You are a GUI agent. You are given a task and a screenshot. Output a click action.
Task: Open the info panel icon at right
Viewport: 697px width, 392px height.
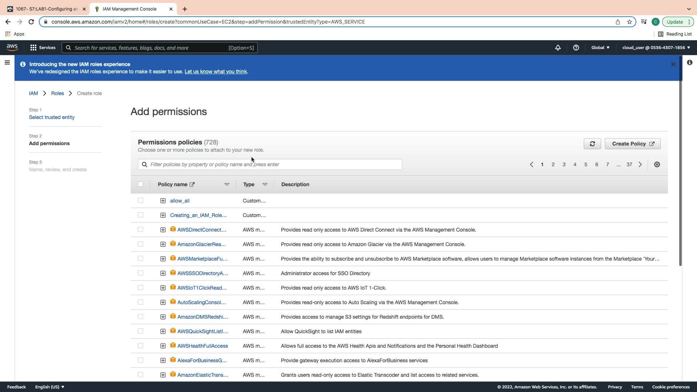(x=689, y=63)
